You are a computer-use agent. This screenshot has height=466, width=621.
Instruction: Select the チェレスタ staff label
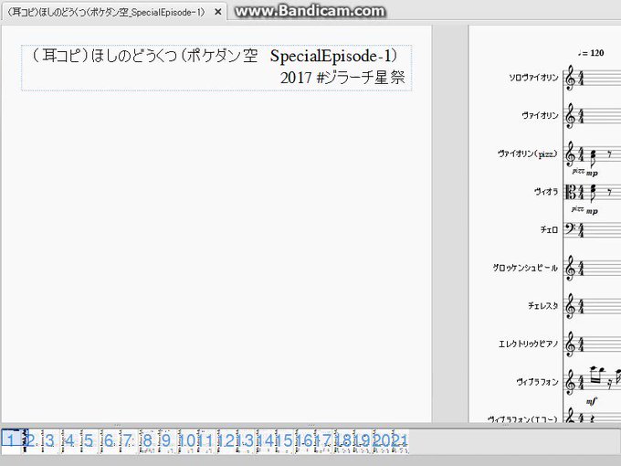coord(543,305)
